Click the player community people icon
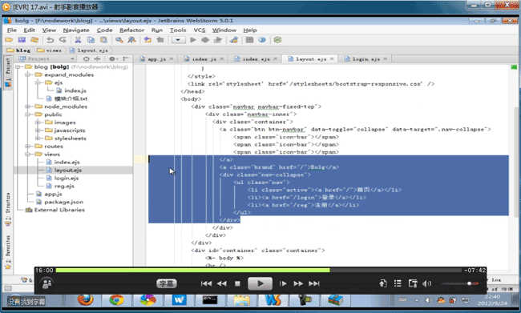 [x=46, y=283]
